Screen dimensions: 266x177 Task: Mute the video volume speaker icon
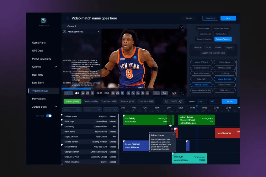[77, 93]
